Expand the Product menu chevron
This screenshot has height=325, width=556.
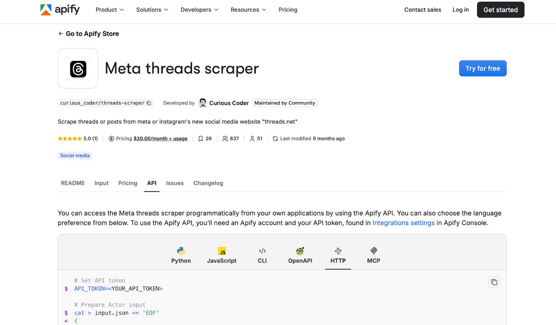(x=122, y=10)
